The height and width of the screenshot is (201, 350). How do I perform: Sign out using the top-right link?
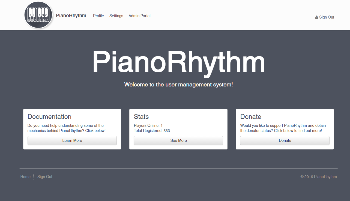[327, 17]
